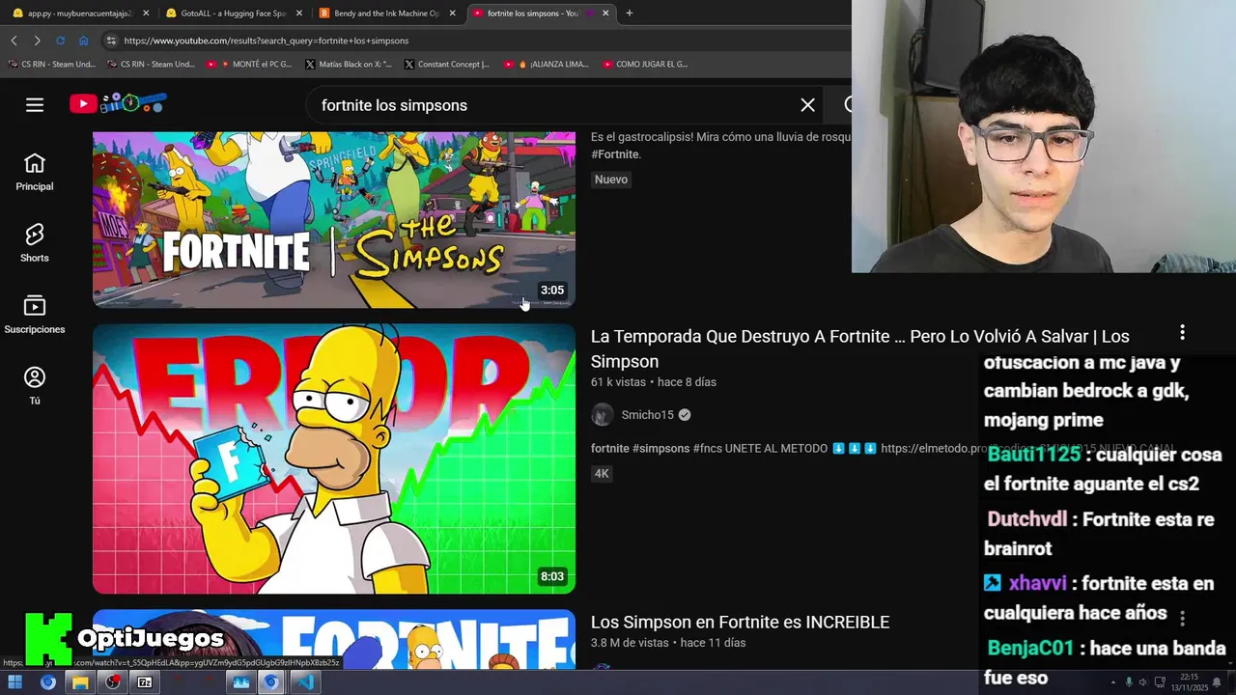Open the Matías Black on X bookmark
The width and height of the screenshot is (1236, 695).
[x=349, y=64]
